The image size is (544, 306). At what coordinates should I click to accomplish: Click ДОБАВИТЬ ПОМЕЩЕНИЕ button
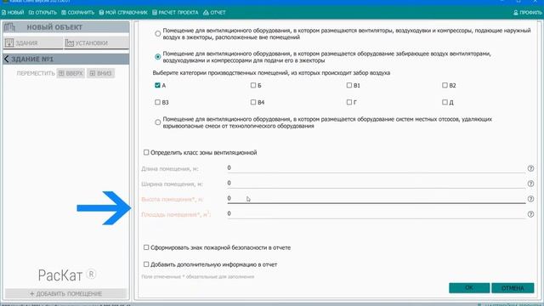[66, 293]
